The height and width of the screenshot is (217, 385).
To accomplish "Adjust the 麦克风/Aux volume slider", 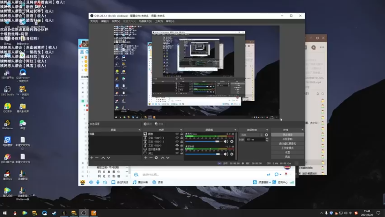I will tap(203, 141).
